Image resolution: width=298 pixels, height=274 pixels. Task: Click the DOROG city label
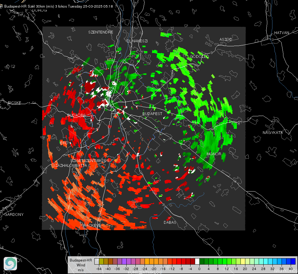coord(40,10)
